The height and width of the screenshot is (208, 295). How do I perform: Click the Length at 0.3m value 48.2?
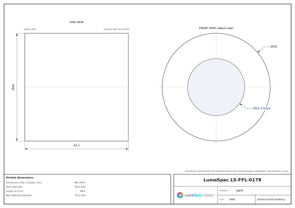click(x=83, y=191)
